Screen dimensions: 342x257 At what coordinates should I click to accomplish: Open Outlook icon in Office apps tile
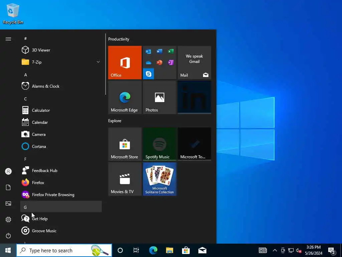148,51
